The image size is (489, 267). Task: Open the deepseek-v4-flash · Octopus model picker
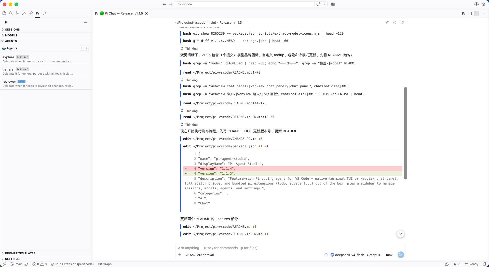click(x=355, y=255)
